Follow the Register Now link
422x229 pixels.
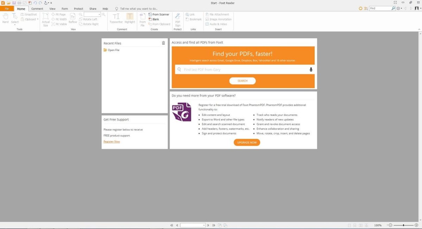(x=111, y=142)
